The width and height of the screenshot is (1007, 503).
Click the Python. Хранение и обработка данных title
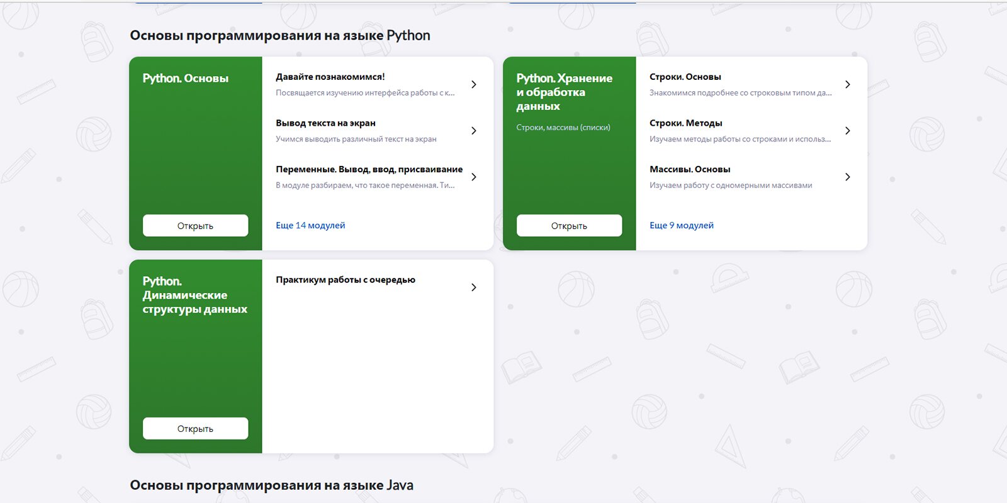point(564,92)
